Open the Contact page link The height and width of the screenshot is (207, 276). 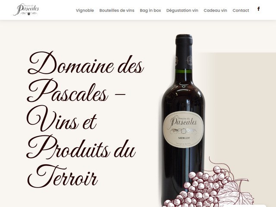coord(241,10)
